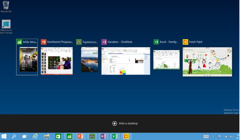Image resolution: width=240 pixels, height=140 pixels.
Task: Launch Internet Explorer from the taskbar
Action: pyautogui.click(x=36, y=136)
